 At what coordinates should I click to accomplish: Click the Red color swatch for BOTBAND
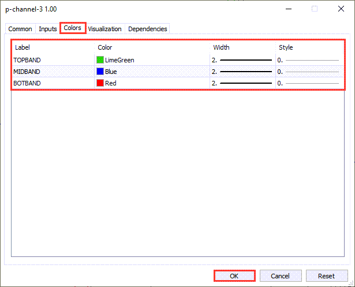tap(100, 83)
